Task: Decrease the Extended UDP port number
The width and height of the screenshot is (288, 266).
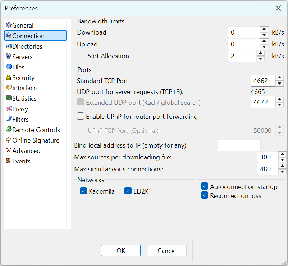Action: (280, 105)
